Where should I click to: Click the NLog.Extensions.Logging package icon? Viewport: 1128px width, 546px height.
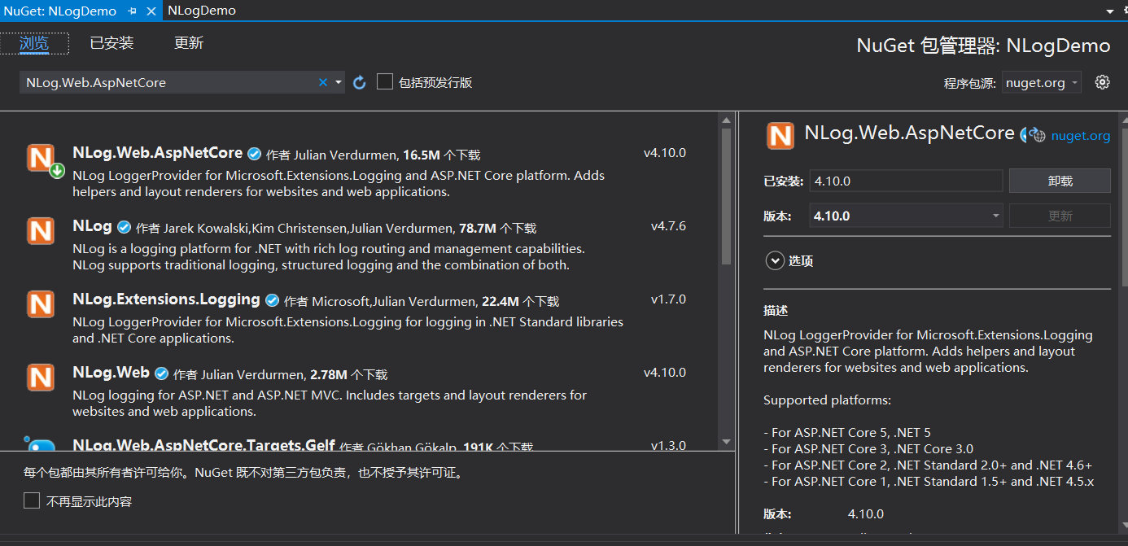[41, 304]
